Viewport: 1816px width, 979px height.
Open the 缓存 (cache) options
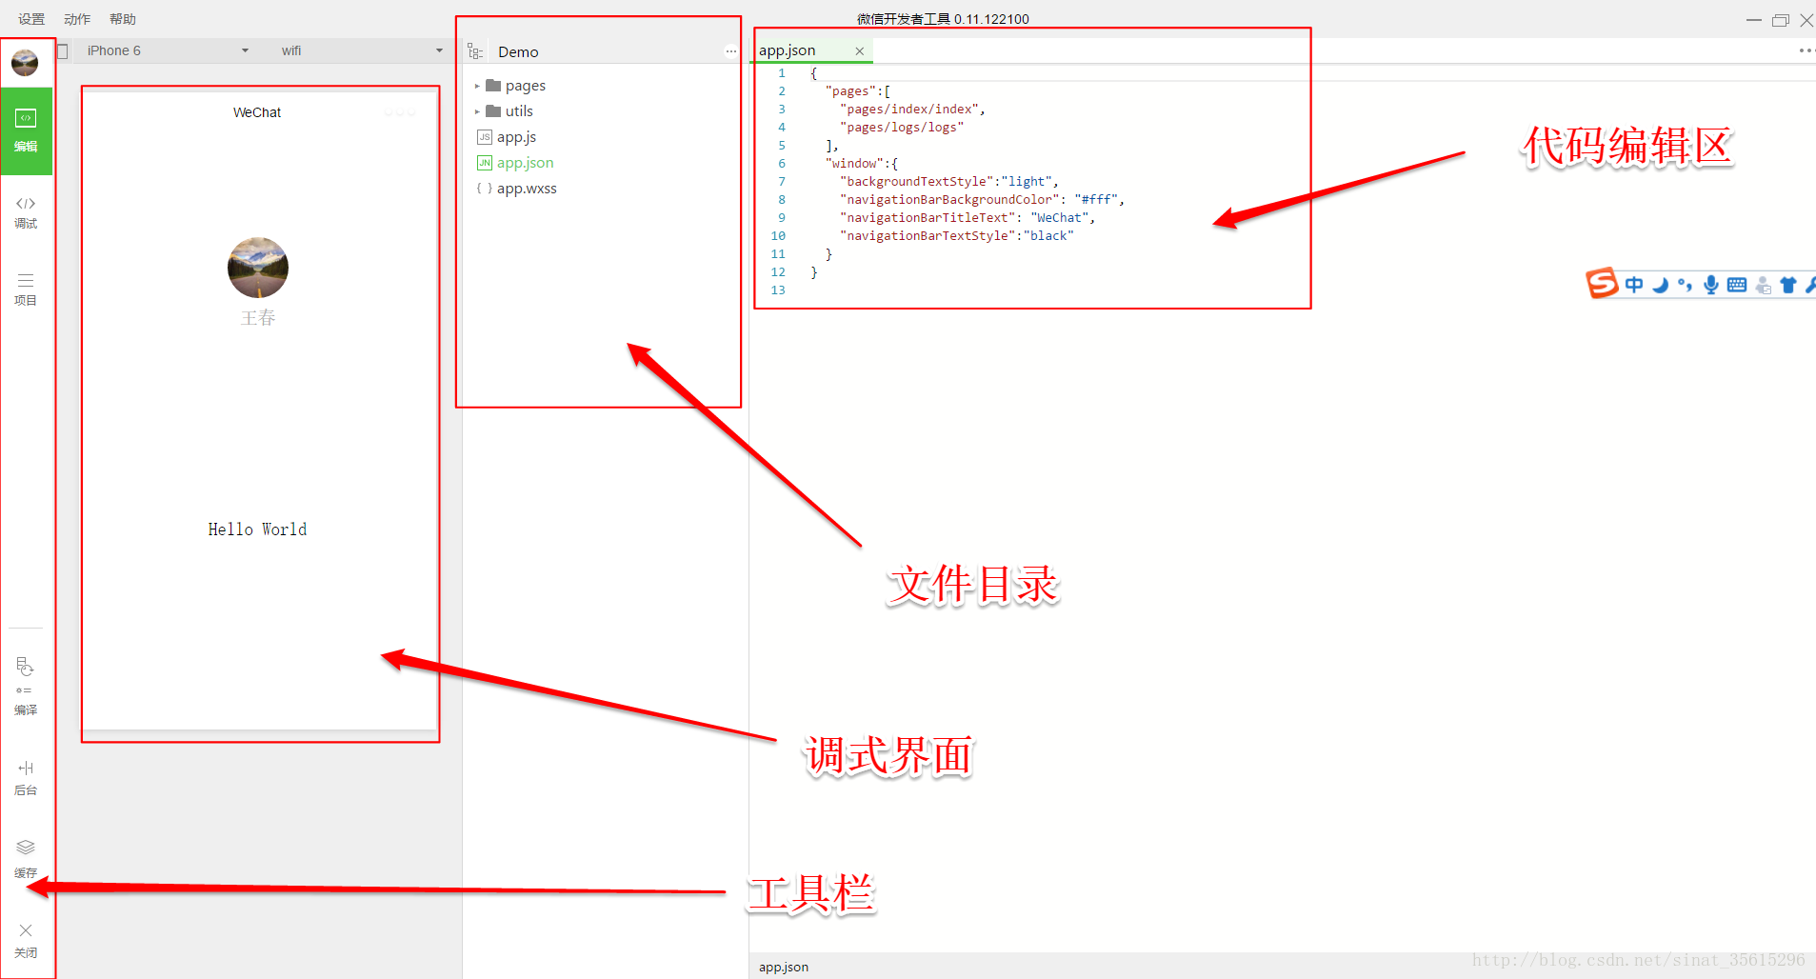tap(26, 858)
